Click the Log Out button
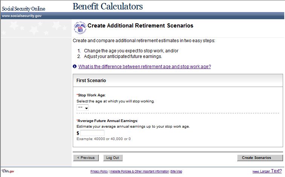 coord(113,158)
